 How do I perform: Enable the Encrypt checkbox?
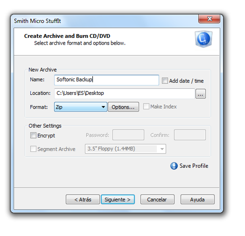click(33, 135)
